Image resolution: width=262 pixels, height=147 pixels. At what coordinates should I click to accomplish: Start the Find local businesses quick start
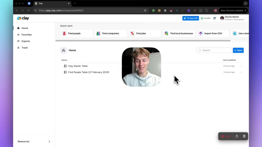(x=179, y=33)
